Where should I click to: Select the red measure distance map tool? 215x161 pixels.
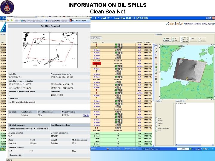click(156, 58)
